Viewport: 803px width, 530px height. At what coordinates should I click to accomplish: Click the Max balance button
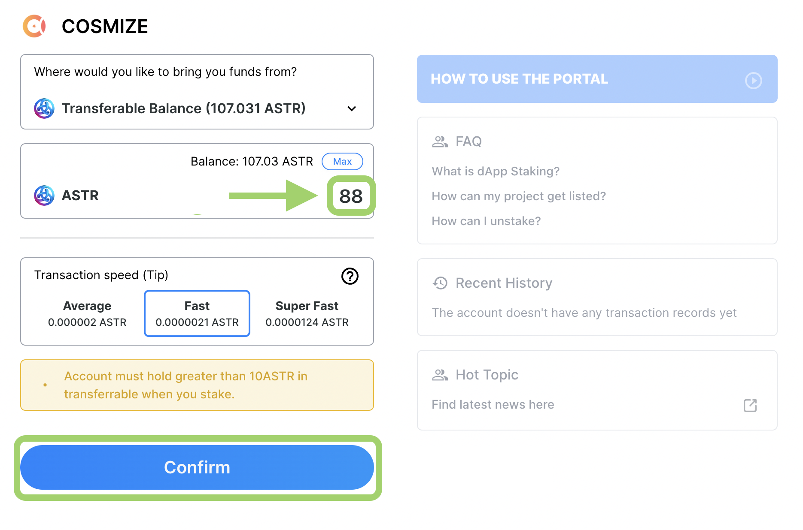[x=342, y=162]
